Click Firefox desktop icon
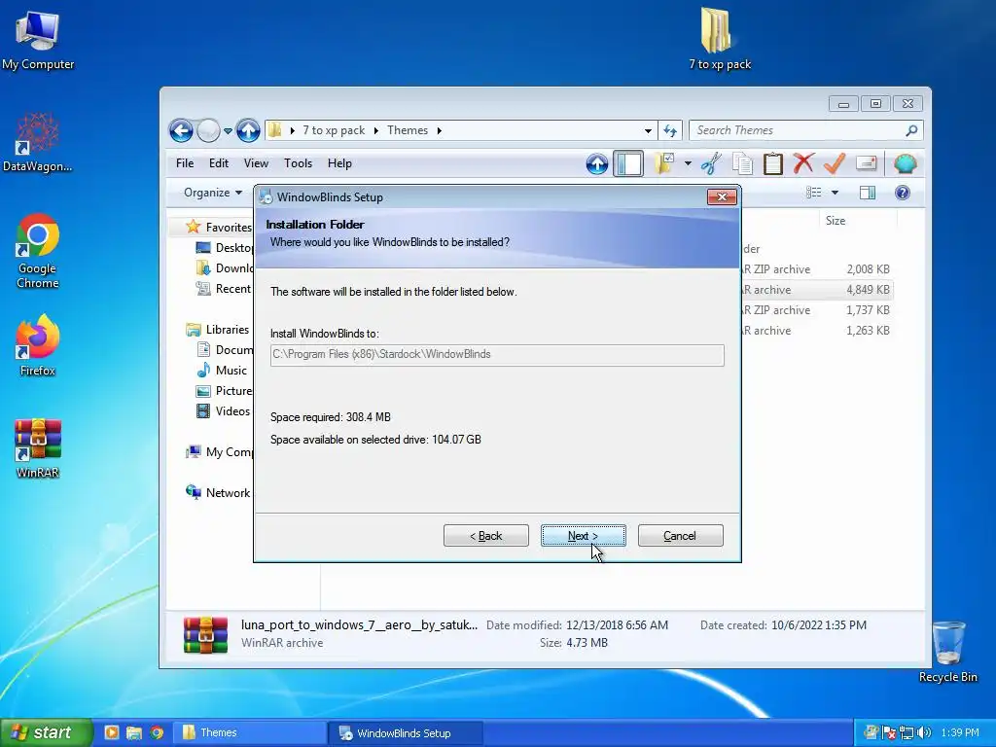This screenshot has width=996, height=747. (x=38, y=345)
